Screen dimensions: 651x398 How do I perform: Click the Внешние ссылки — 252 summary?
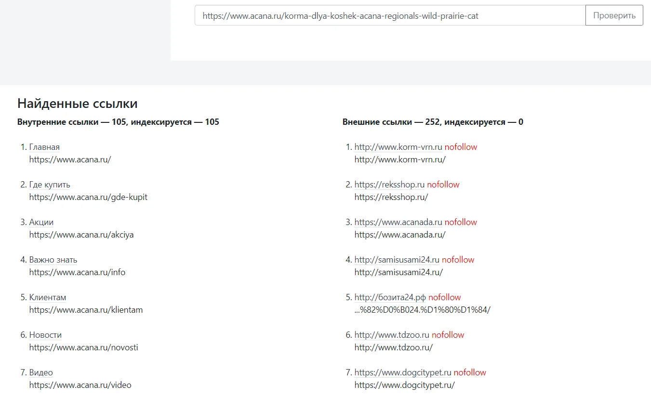[x=433, y=122]
